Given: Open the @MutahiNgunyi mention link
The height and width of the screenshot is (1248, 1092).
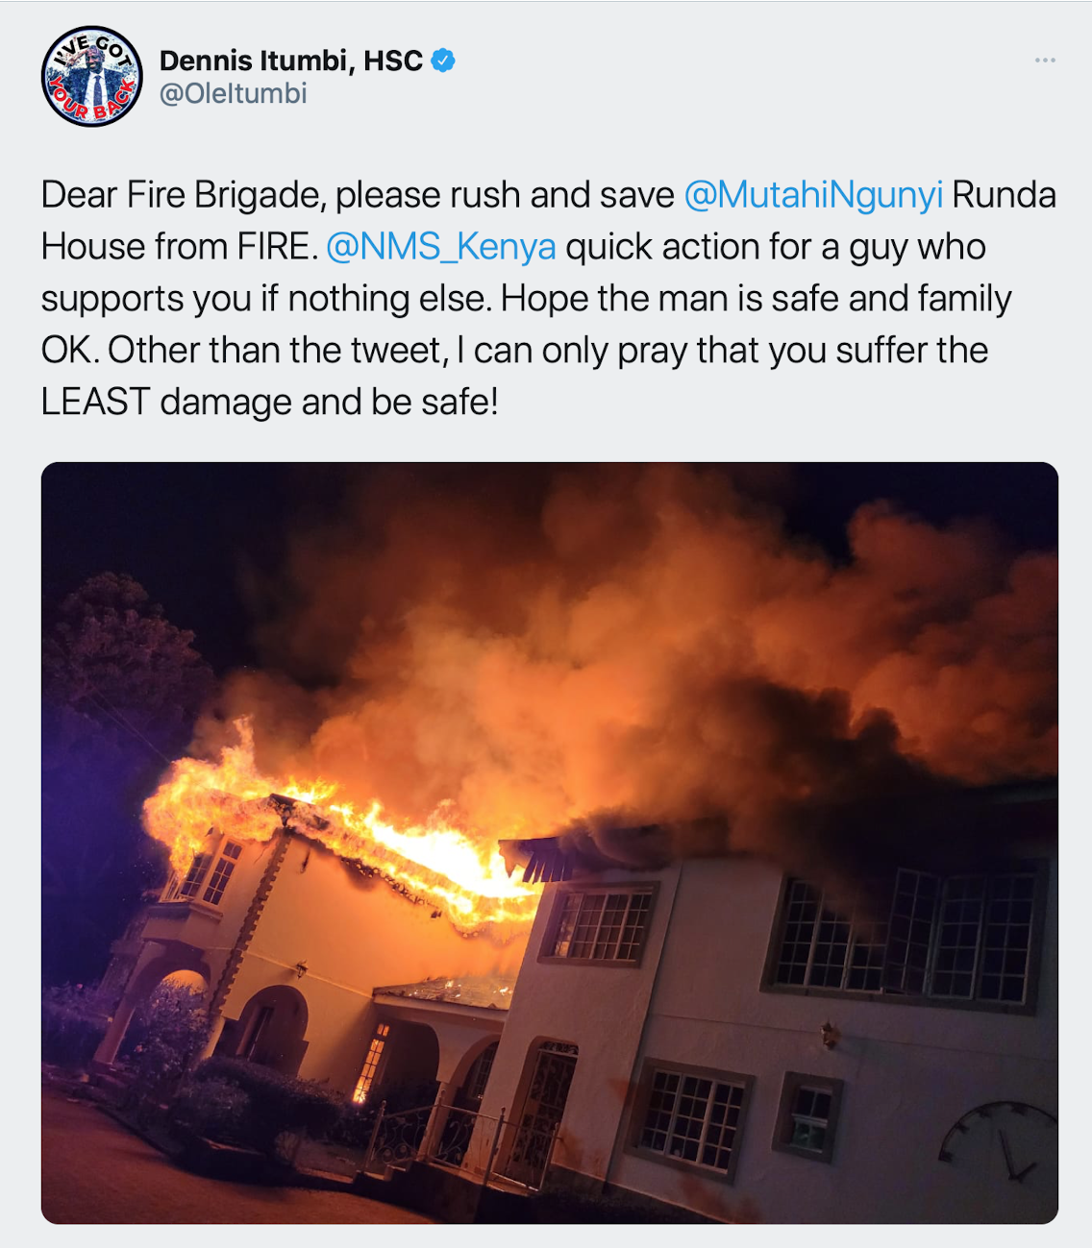Looking at the screenshot, I should tap(813, 195).
